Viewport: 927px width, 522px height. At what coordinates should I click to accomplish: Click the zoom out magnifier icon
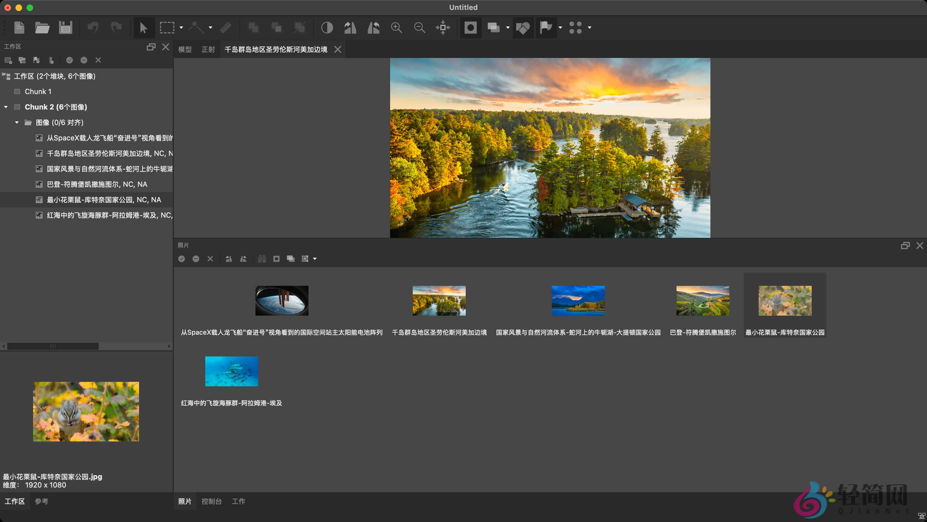(x=420, y=27)
